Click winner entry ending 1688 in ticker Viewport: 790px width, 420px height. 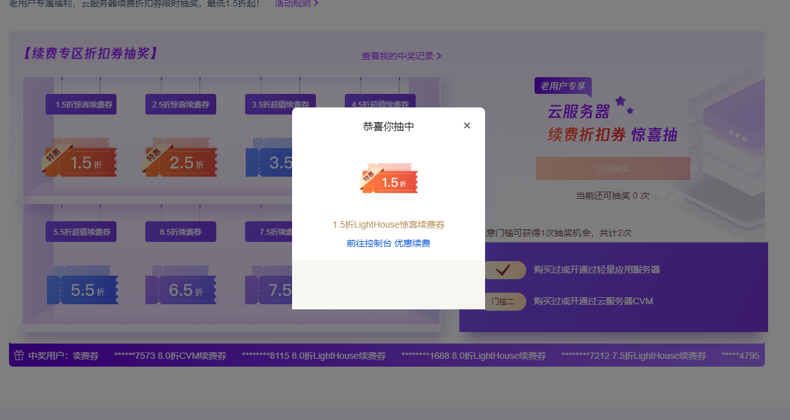[473, 356]
